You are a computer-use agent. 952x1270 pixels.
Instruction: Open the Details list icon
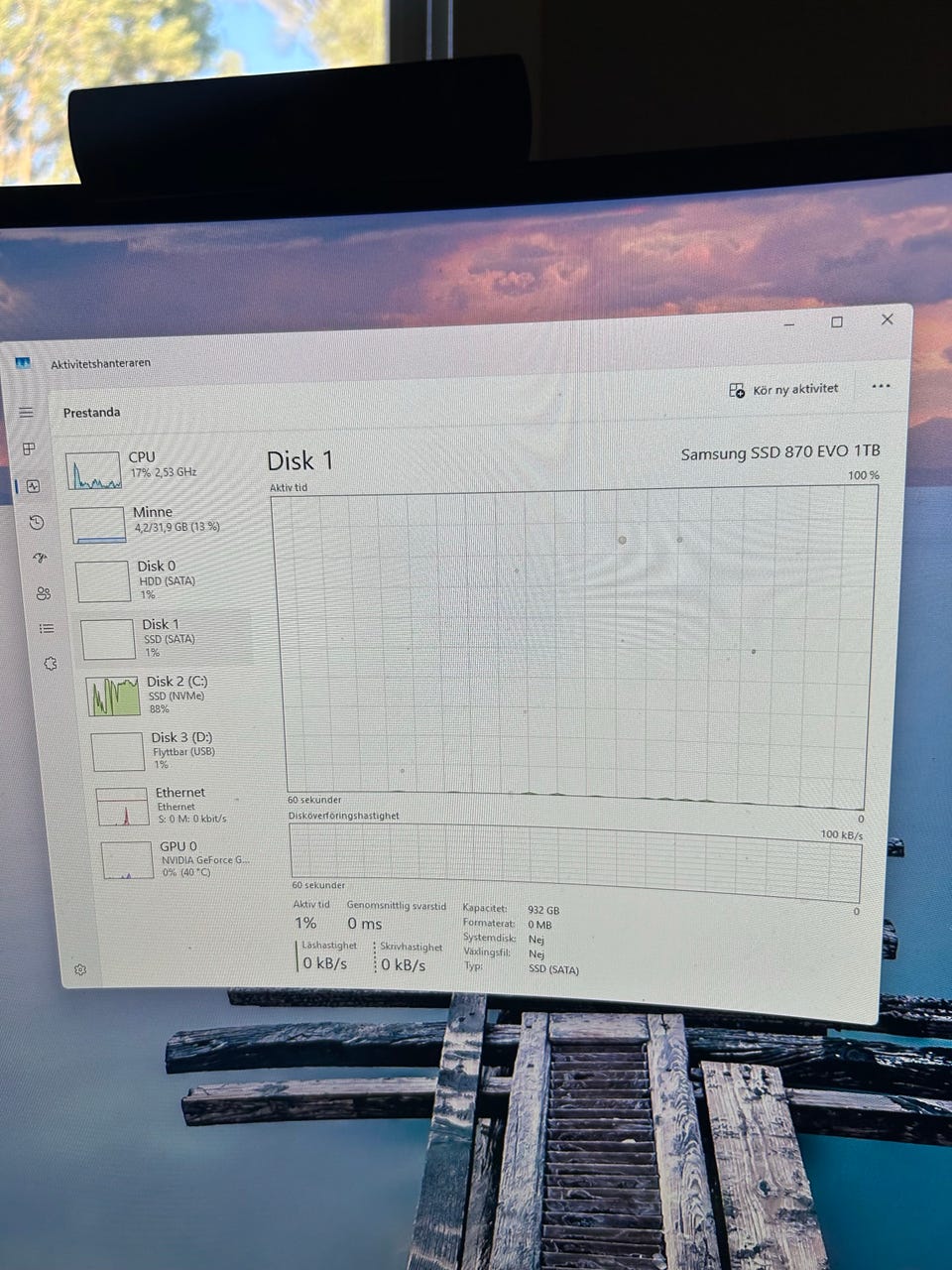[47, 628]
